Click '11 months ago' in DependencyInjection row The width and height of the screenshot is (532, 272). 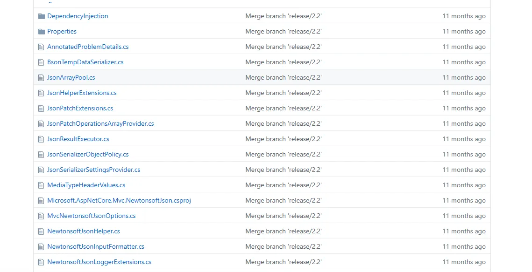464,16
